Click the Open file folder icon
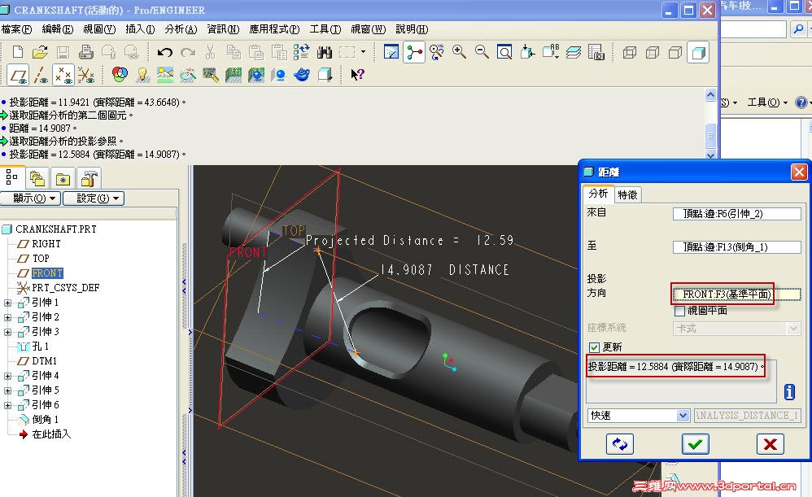The height and width of the screenshot is (497, 812). click(x=39, y=52)
